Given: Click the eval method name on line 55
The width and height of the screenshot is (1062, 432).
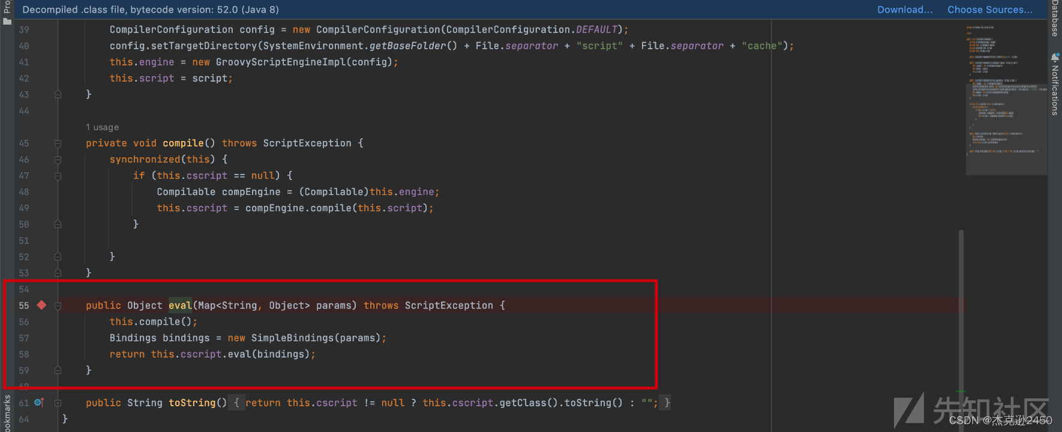Looking at the screenshot, I should pyautogui.click(x=180, y=305).
